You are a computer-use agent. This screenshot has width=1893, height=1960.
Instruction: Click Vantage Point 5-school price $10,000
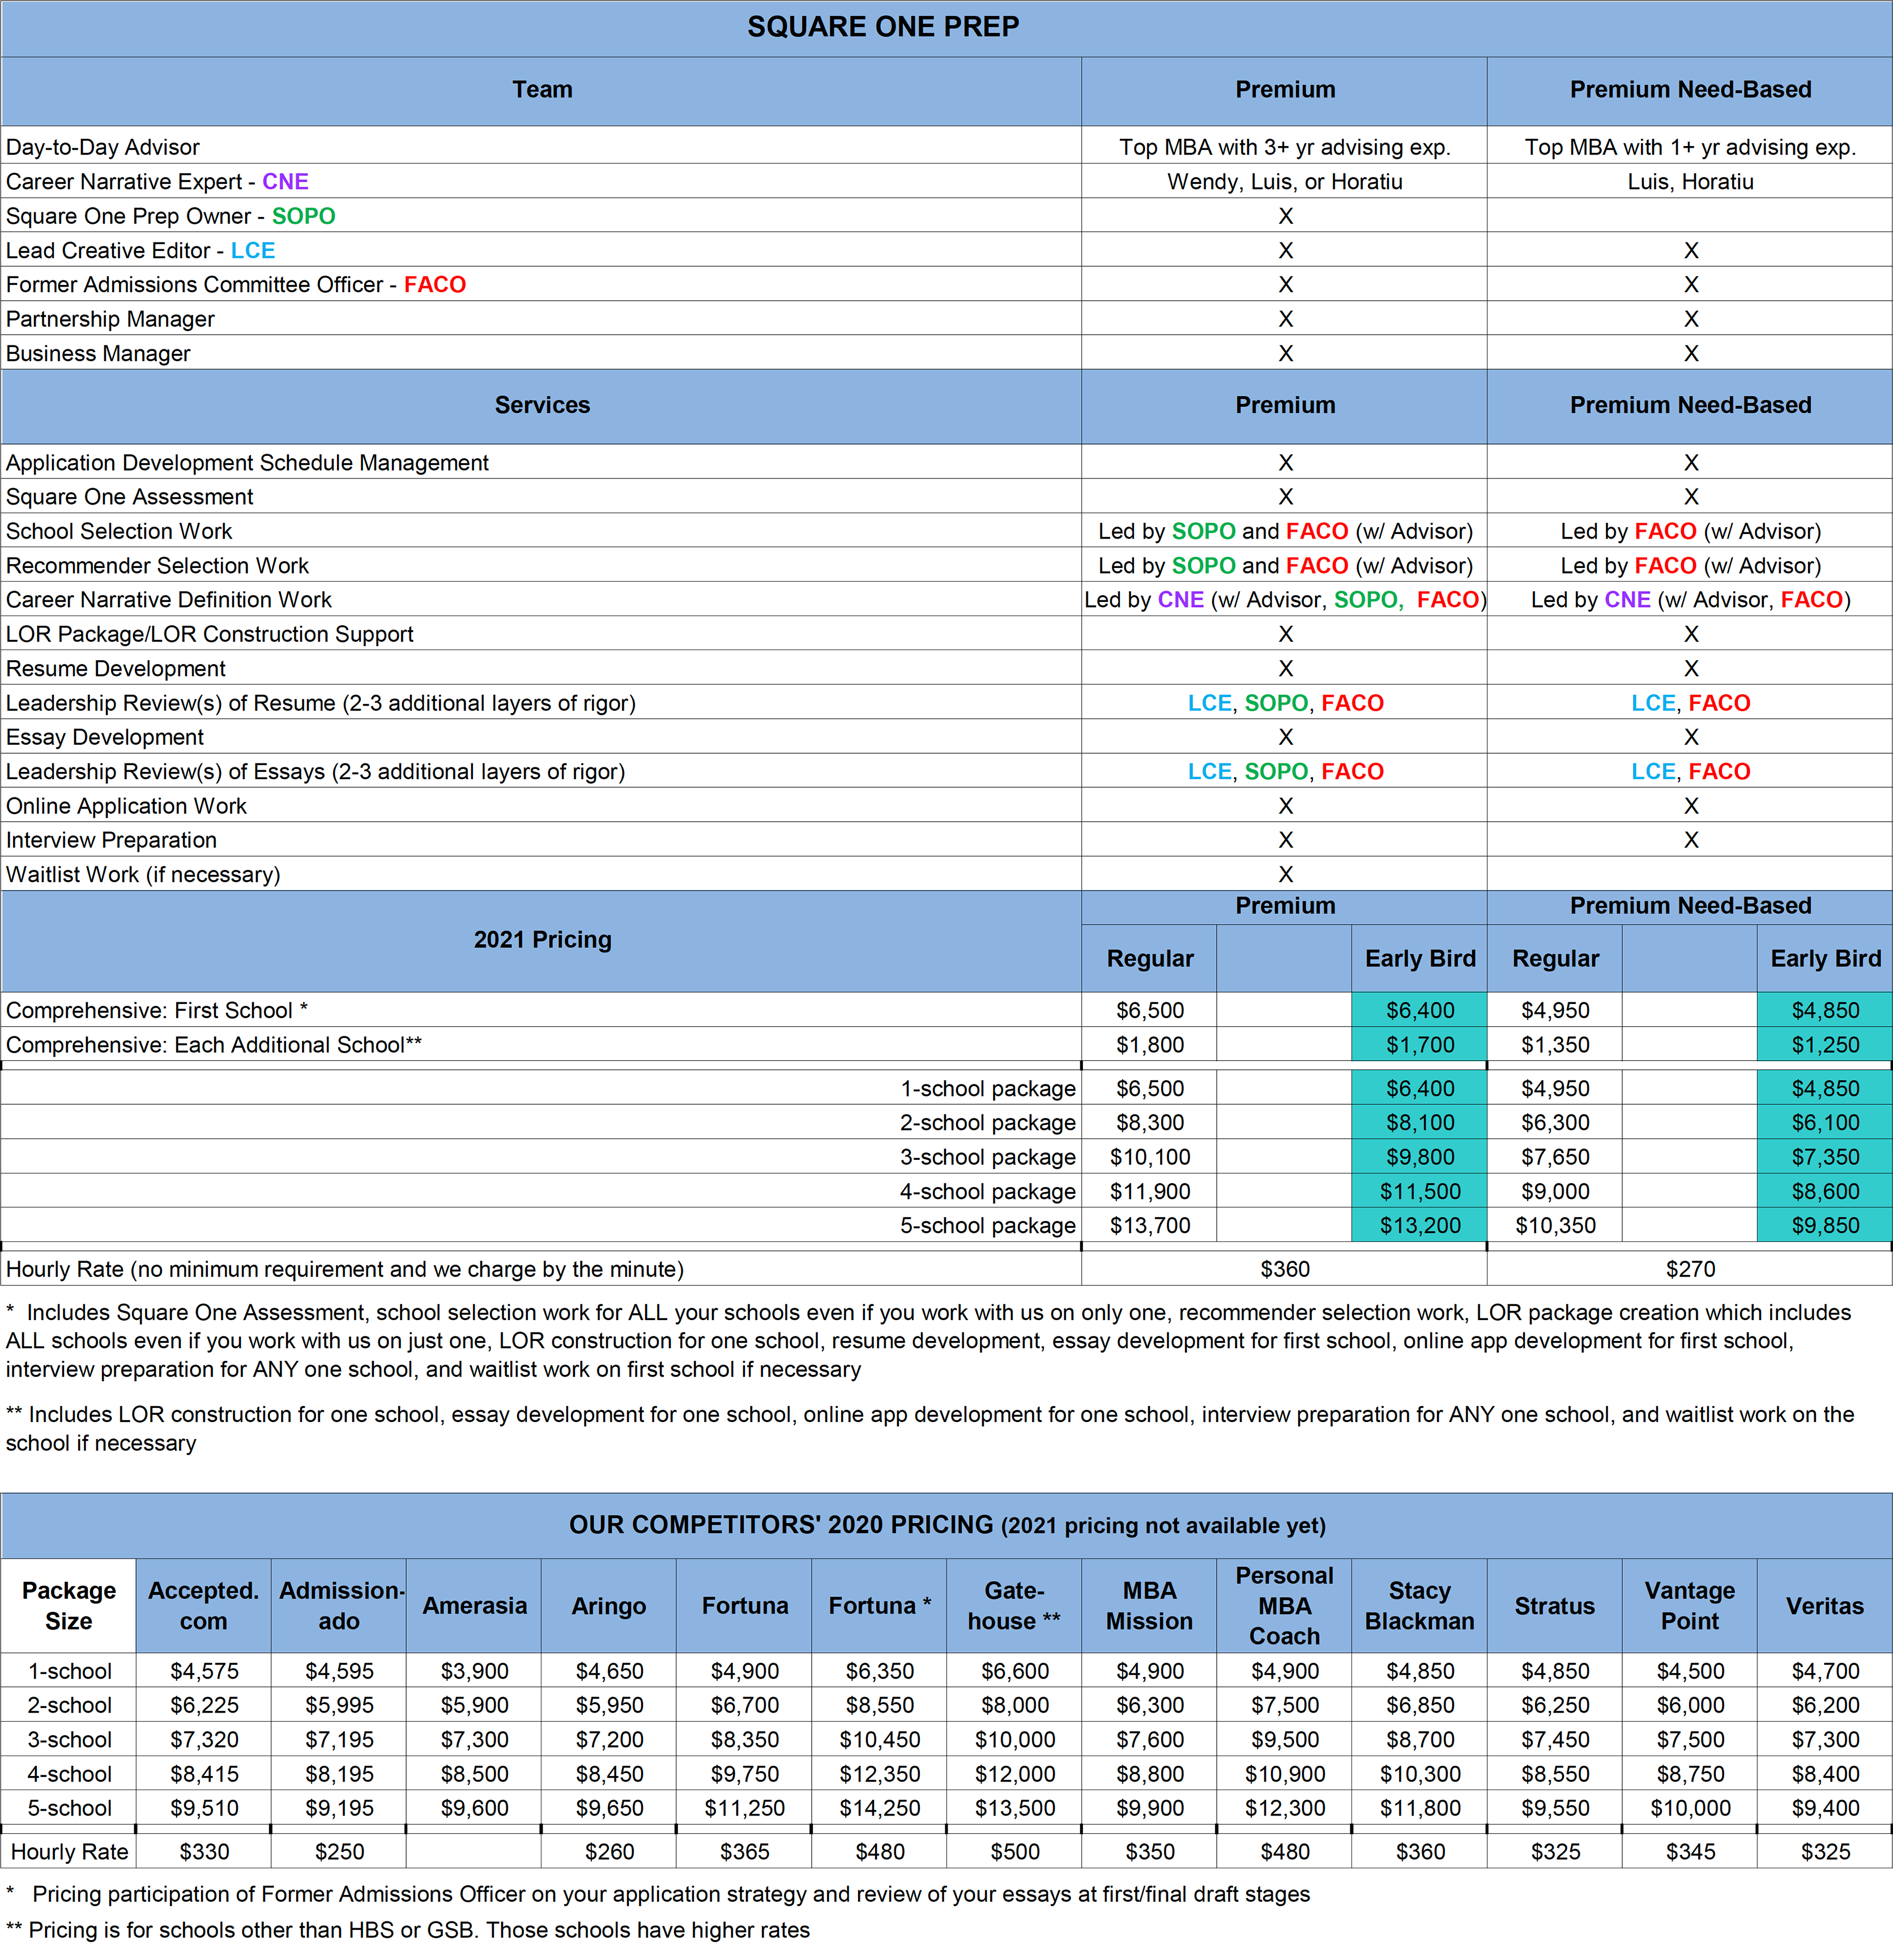point(1690,1808)
